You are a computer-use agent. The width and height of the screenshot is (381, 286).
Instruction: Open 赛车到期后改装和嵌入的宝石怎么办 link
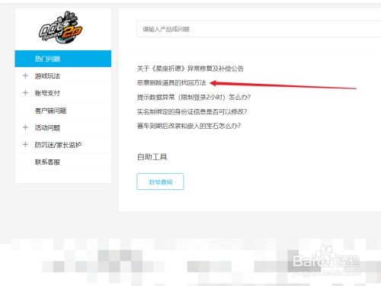point(189,126)
